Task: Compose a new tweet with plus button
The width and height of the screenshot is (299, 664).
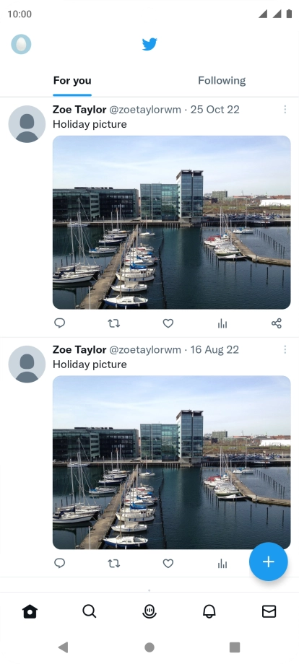Action: [x=269, y=562]
